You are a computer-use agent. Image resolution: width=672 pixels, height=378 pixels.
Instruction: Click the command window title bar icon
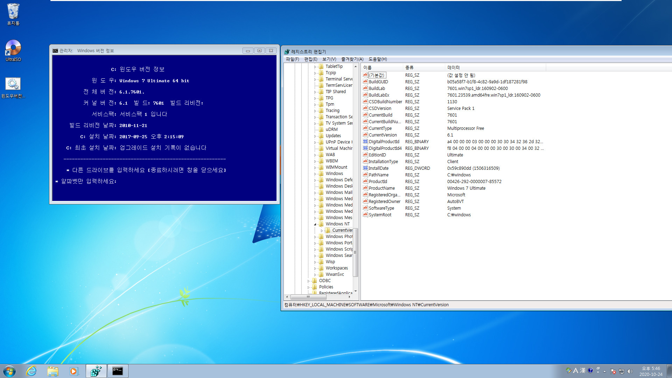click(55, 51)
